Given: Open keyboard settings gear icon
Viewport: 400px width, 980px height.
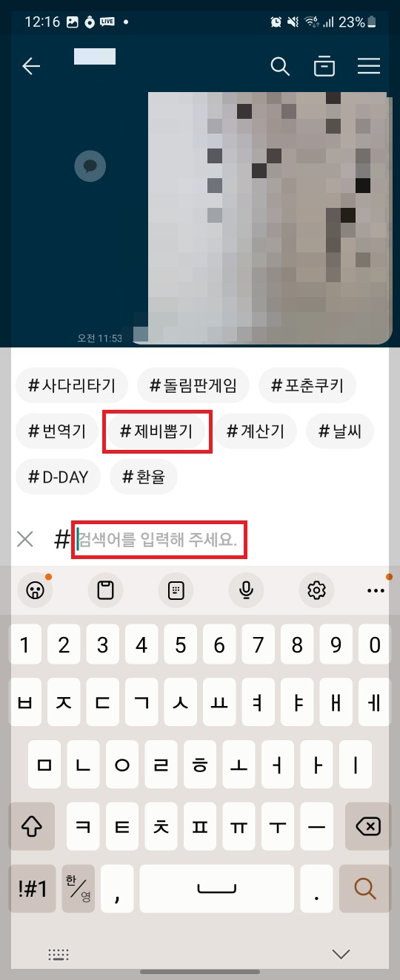Looking at the screenshot, I should [x=317, y=590].
